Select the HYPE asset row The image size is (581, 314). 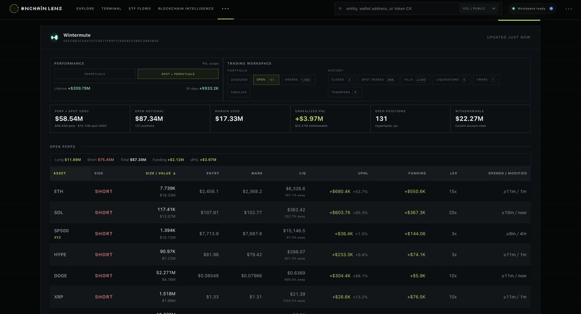pos(290,255)
